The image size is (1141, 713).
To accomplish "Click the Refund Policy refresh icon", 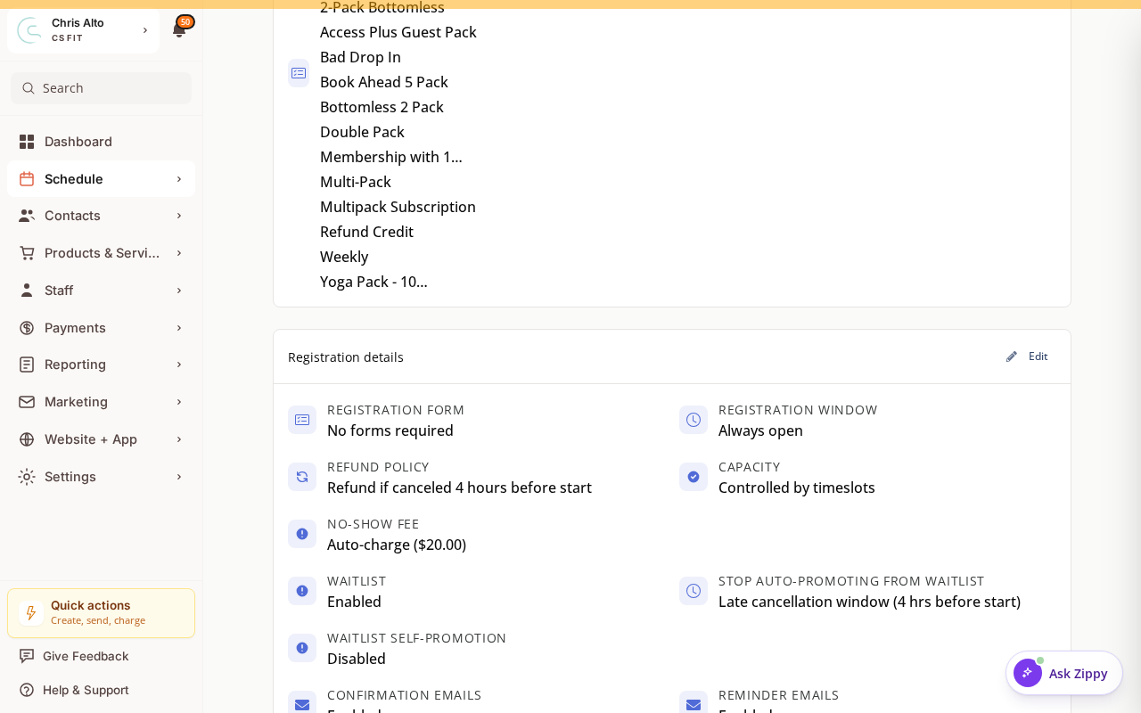I will pos(302,477).
